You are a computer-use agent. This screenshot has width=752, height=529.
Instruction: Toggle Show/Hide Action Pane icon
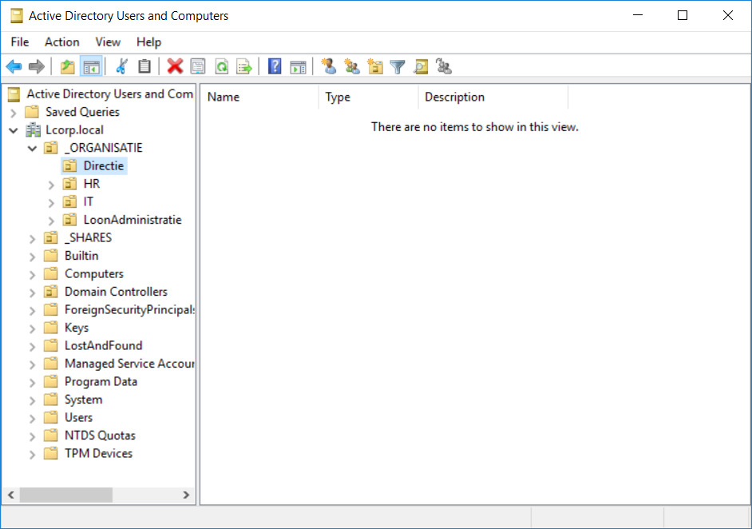coord(298,66)
